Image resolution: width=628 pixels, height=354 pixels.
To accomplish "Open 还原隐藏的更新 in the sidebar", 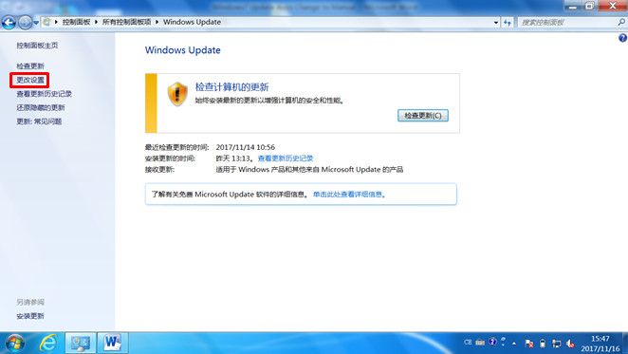I will coord(41,107).
